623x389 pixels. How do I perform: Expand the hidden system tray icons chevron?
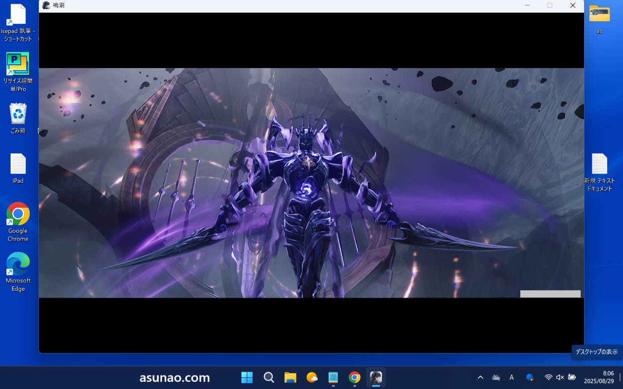(480, 377)
